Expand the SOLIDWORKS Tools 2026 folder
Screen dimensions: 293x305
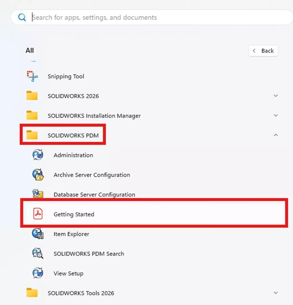pos(276,293)
